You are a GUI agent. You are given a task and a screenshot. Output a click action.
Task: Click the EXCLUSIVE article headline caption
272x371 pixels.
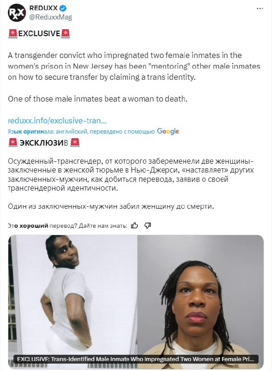(136, 359)
